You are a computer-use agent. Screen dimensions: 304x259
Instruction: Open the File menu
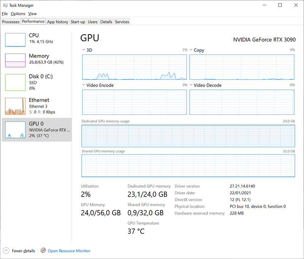point(5,14)
